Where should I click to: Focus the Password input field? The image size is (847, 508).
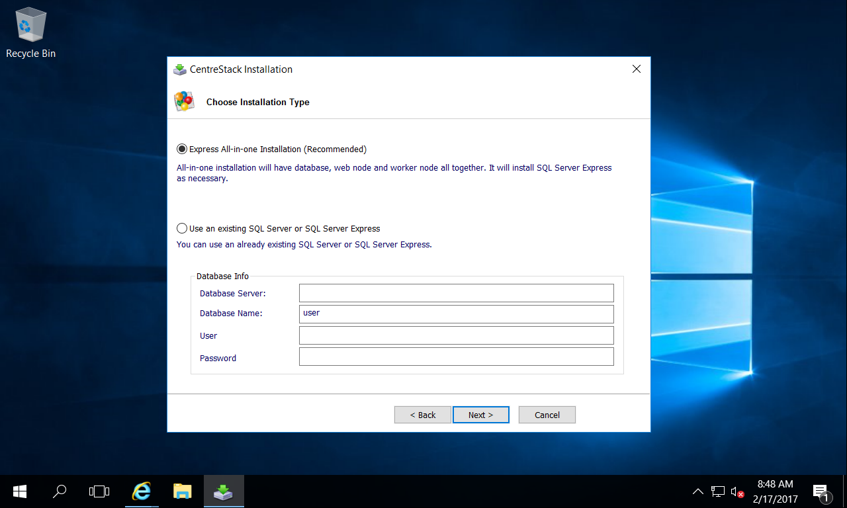(456, 357)
